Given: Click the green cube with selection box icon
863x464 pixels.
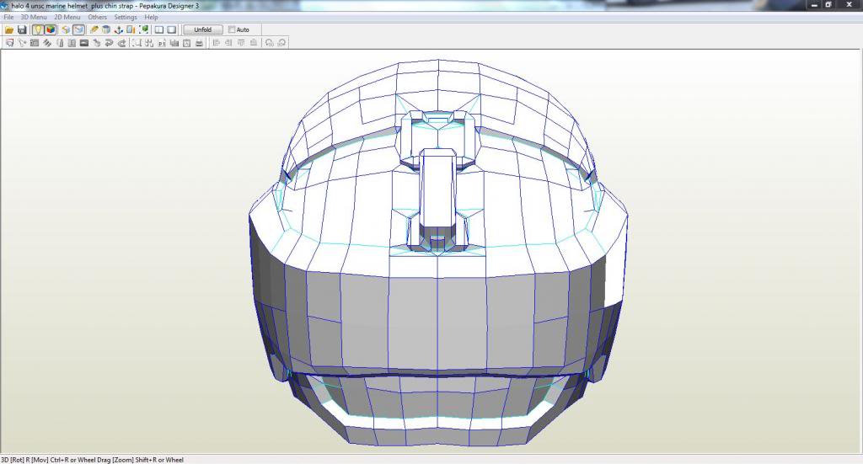Looking at the screenshot, I should tap(143, 29).
